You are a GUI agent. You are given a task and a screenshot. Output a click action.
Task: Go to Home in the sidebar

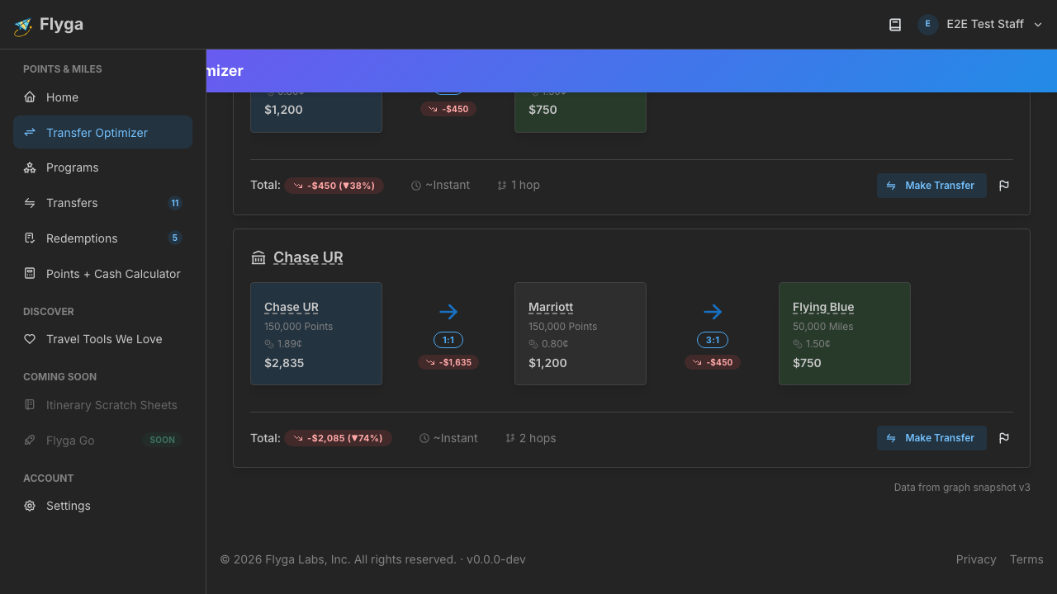[102, 97]
